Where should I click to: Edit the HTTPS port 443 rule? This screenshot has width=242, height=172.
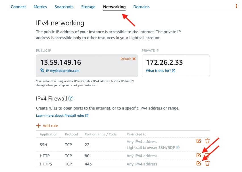(x=199, y=163)
